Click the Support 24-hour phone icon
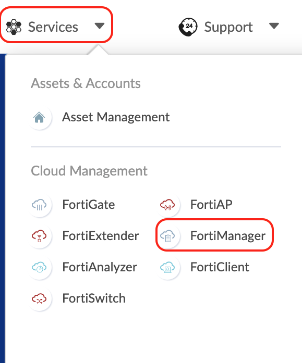 tap(188, 27)
